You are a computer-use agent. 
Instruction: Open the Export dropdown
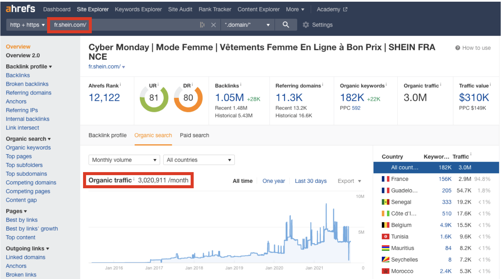pos(349,181)
